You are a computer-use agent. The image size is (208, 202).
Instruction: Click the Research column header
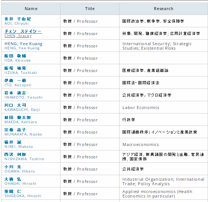(x=164, y=9)
